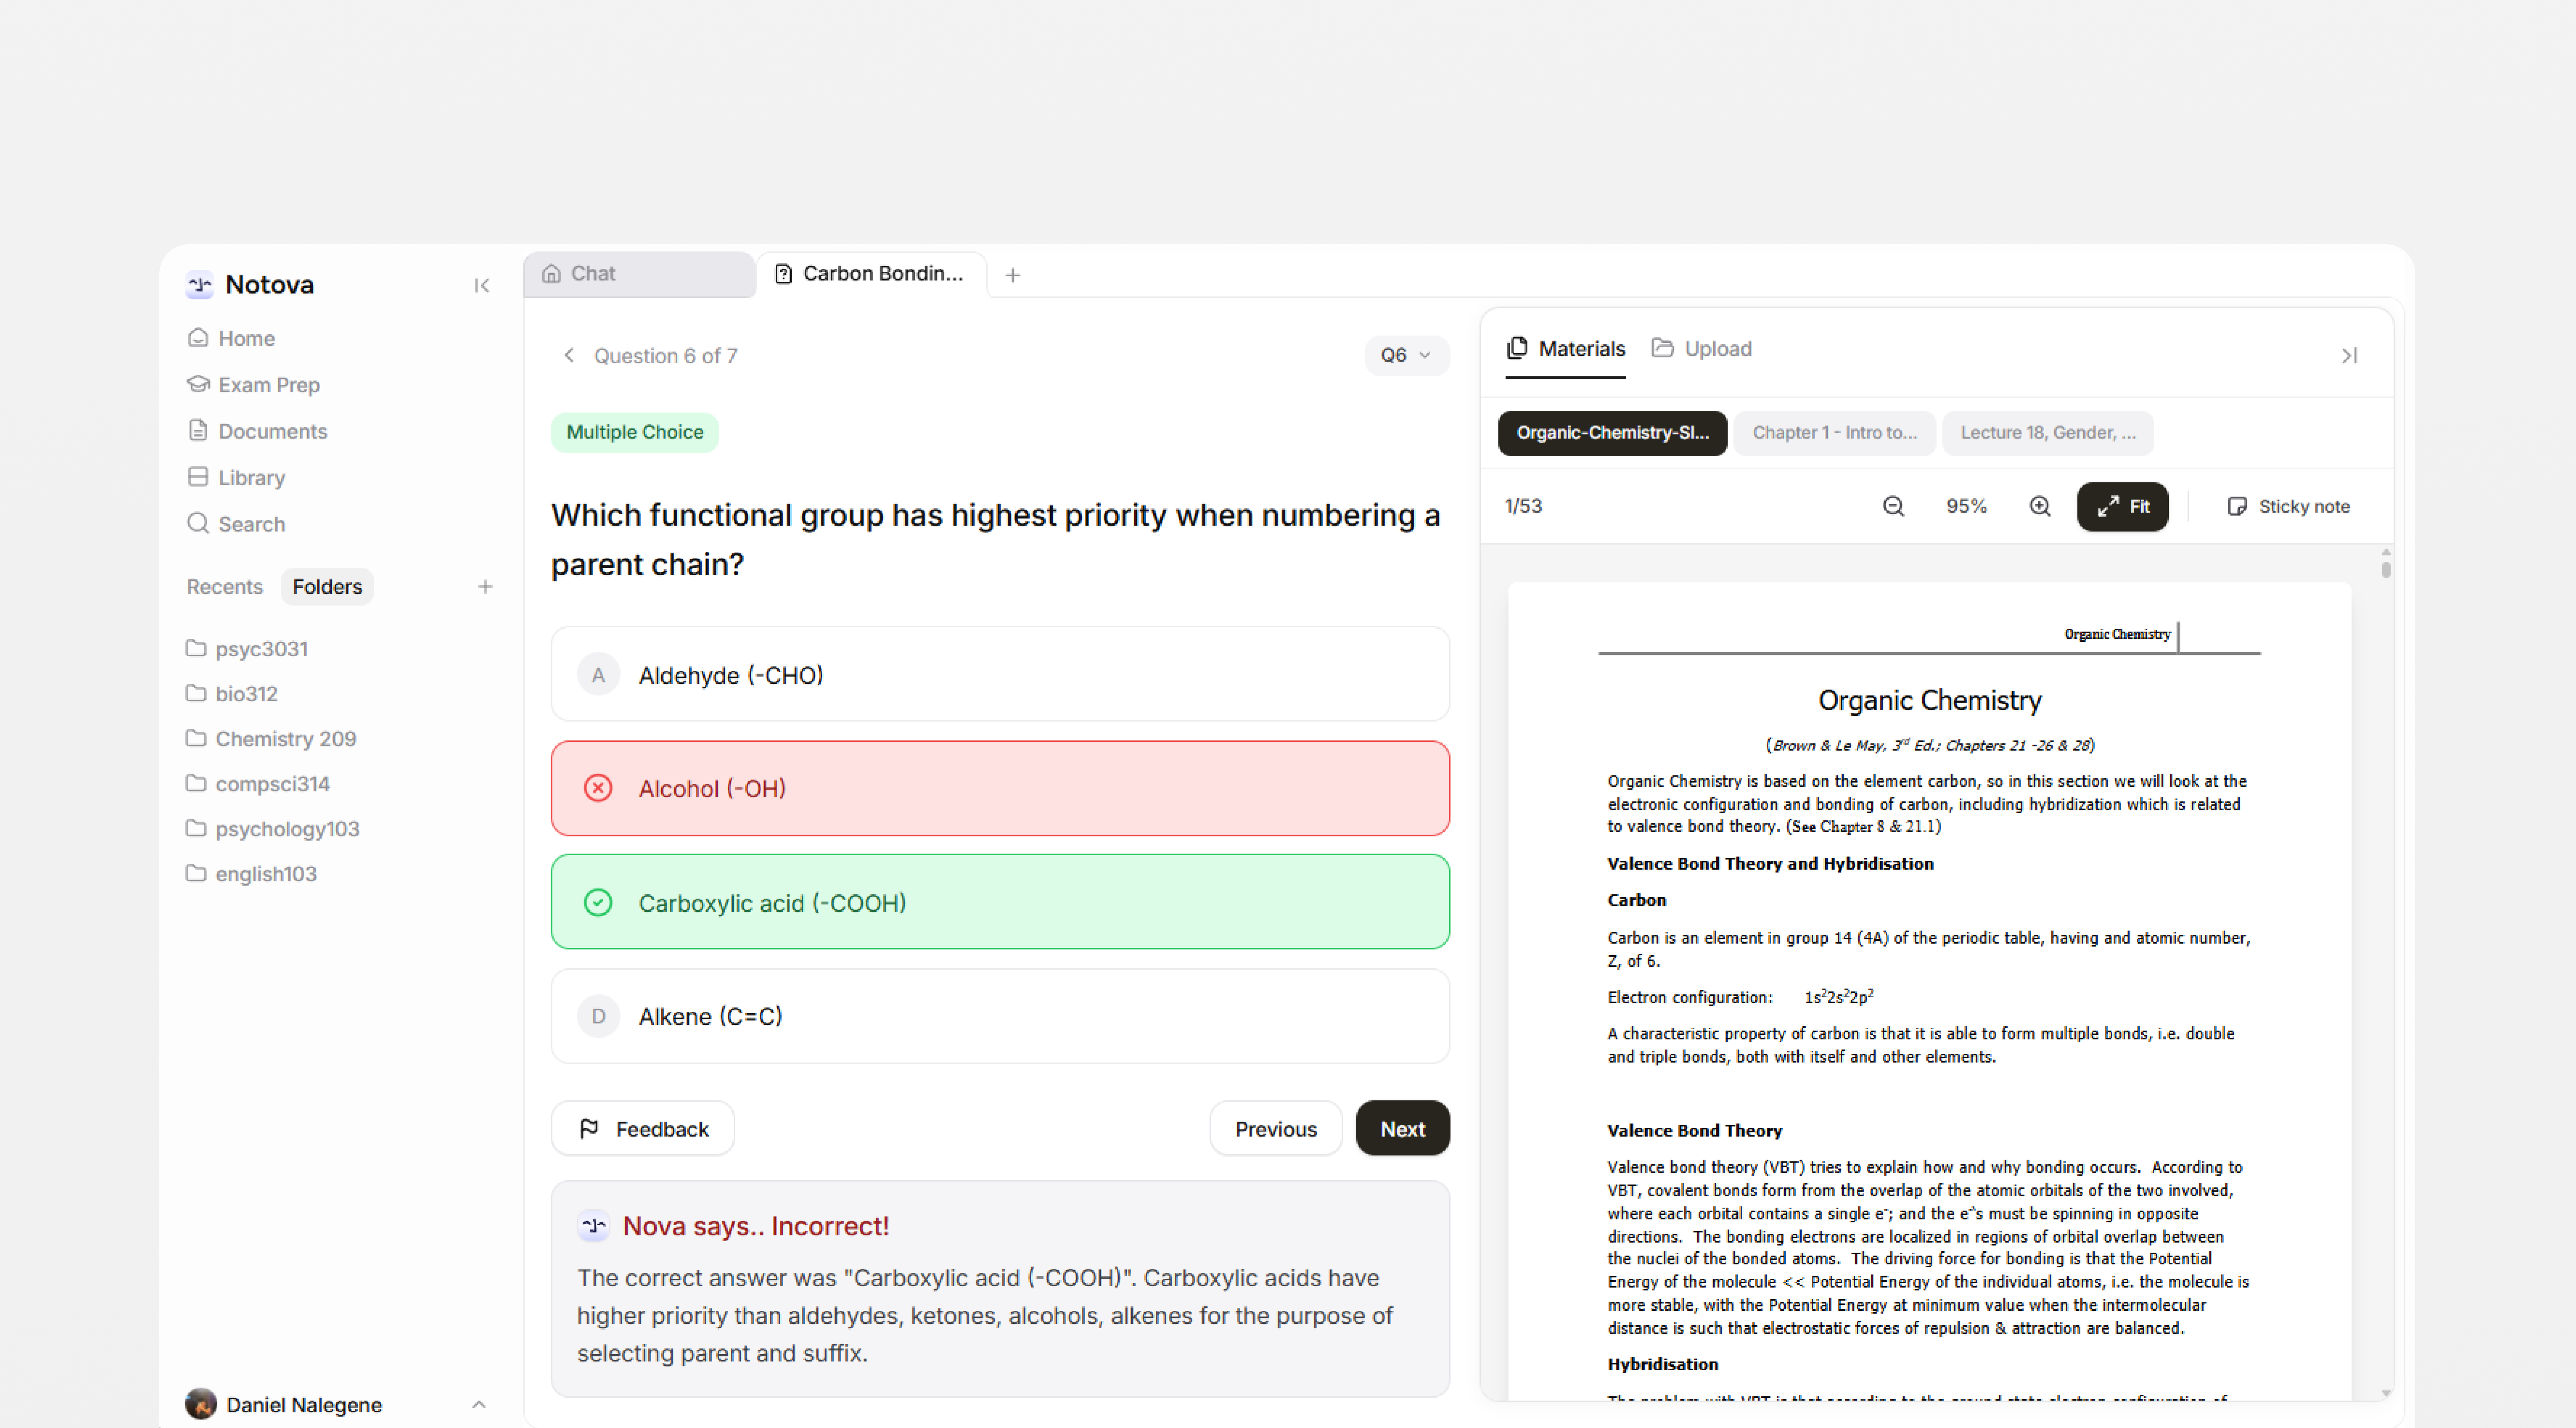2576x1428 pixels.
Task: Click the Notova app name
Action: pyautogui.click(x=270, y=285)
